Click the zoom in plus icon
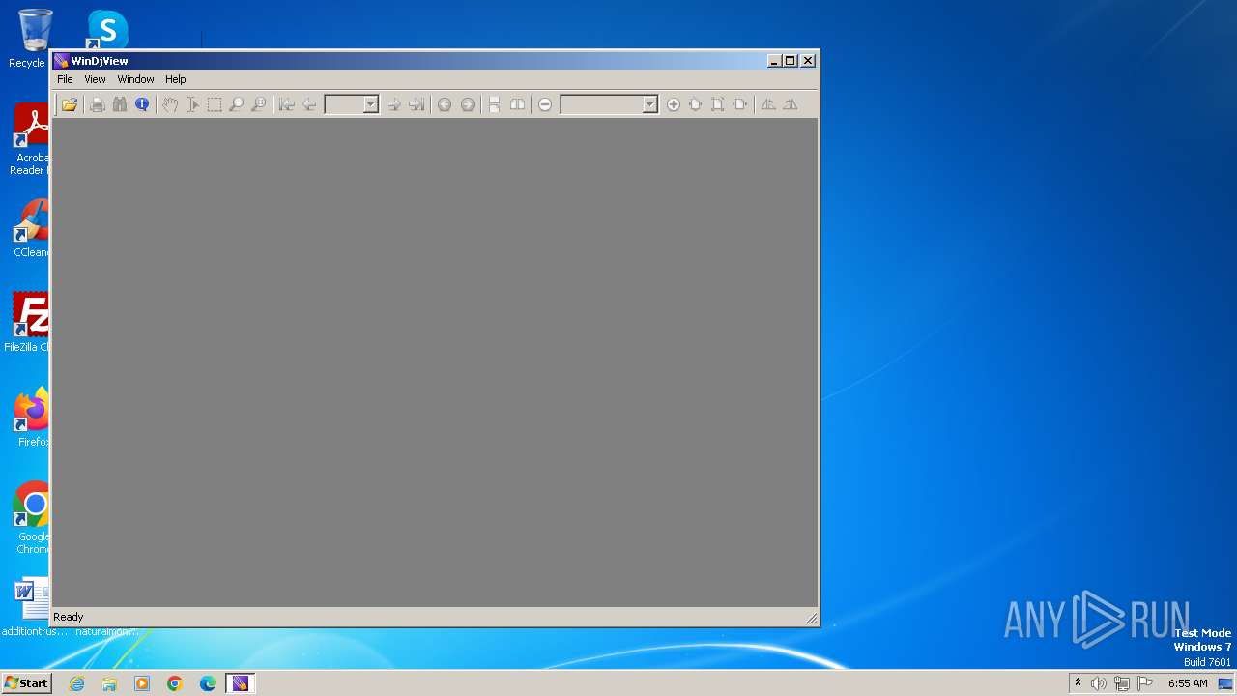 coord(674,104)
